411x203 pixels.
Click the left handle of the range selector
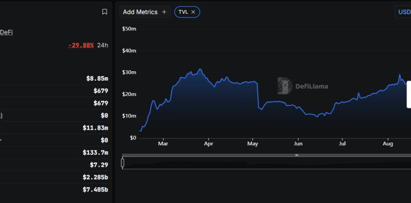122,163
